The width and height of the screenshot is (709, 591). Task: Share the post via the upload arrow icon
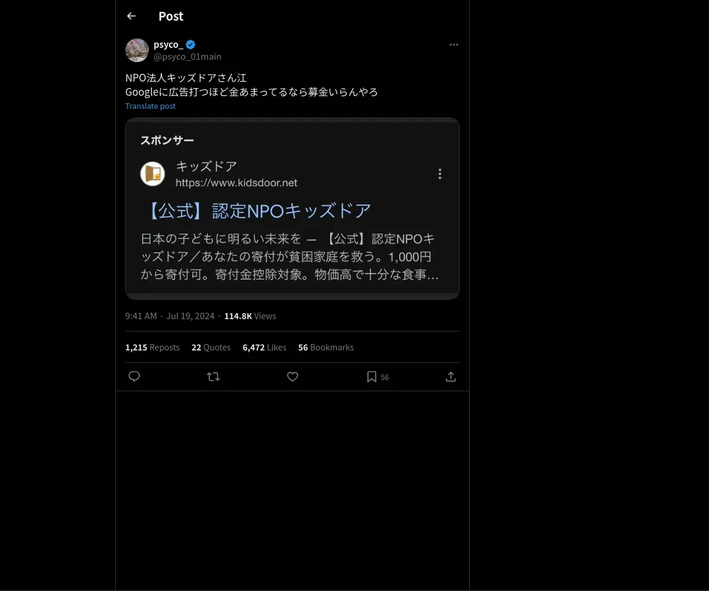[451, 376]
